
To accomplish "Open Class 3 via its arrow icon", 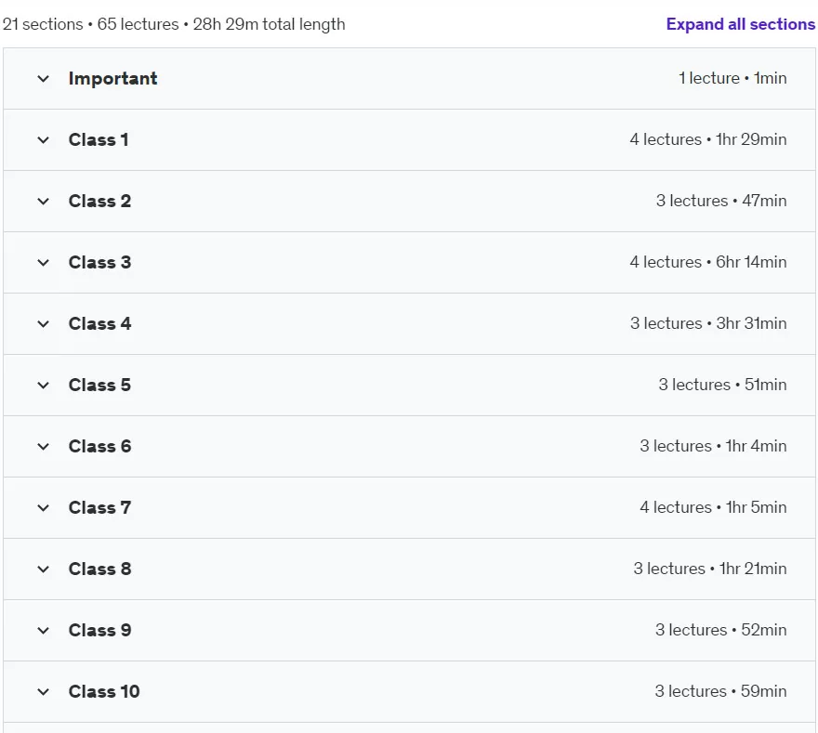I will point(44,263).
